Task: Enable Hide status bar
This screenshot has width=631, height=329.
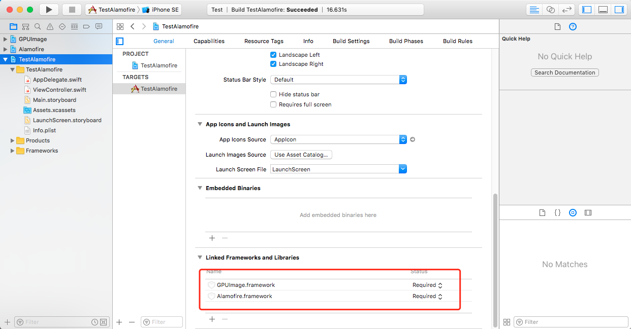Action: [x=273, y=94]
